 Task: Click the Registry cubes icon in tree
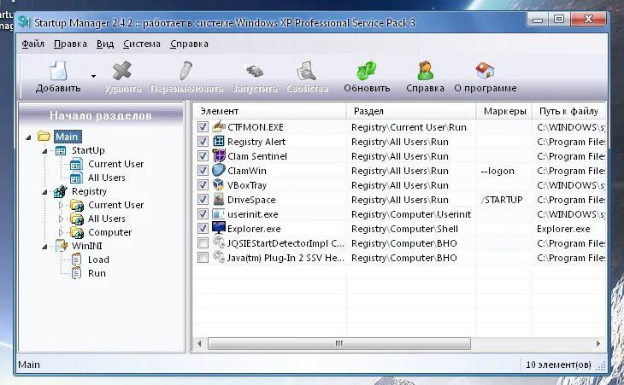coord(61,191)
